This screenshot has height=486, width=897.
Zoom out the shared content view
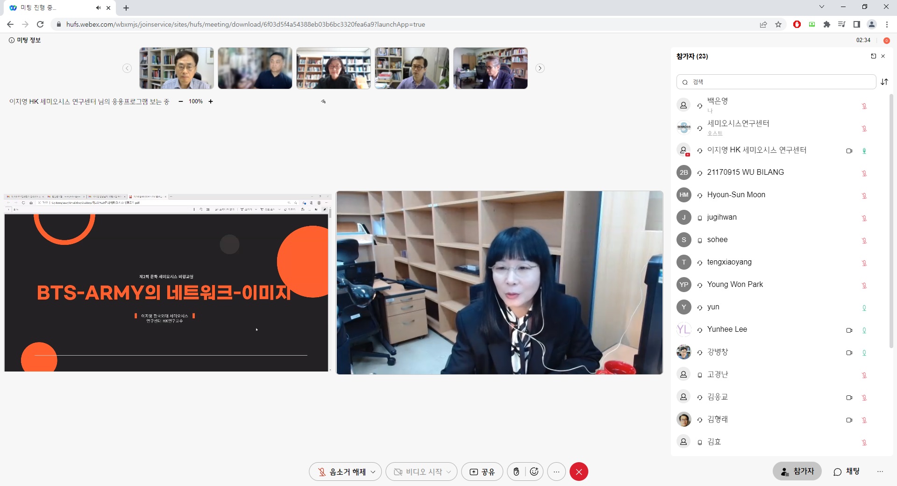point(181,101)
